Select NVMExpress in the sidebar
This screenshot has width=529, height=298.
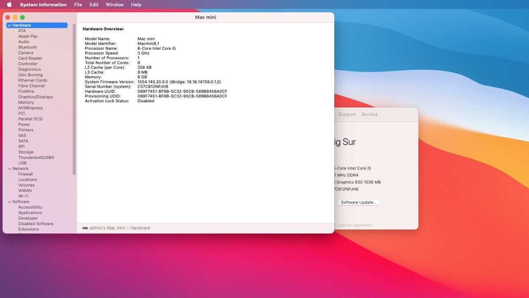pyautogui.click(x=30, y=108)
